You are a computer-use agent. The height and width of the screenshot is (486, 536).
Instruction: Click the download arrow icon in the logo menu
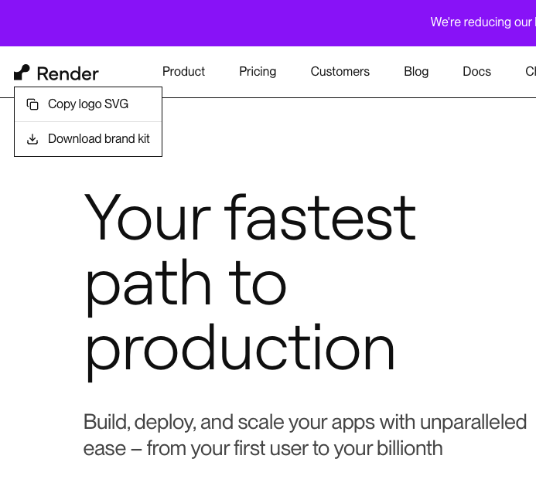tap(32, 139)
